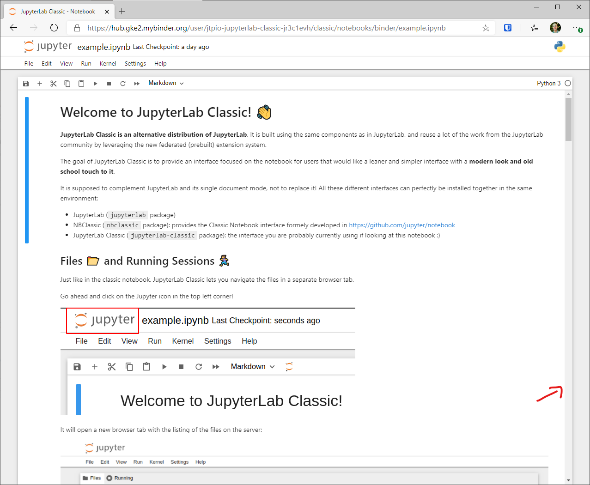Run the current cell with the play icon
The height and width of the screenshot is (485, 590).
click(95, 83)
